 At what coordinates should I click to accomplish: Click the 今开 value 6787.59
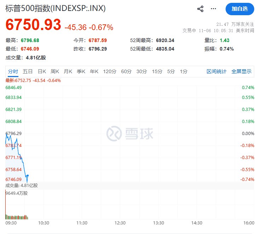point(98,40)
